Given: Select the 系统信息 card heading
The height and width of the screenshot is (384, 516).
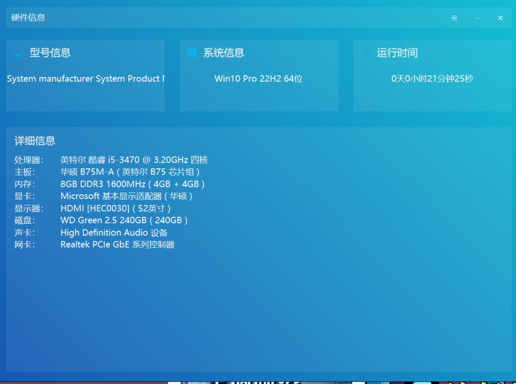Looking at the screenshot, I should click(224, 53).
